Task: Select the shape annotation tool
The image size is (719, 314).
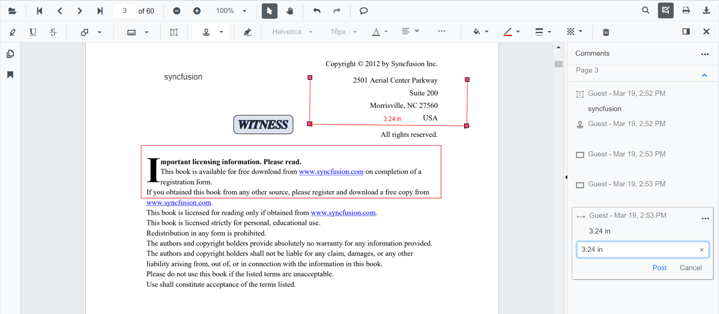Action: [85, 32]
